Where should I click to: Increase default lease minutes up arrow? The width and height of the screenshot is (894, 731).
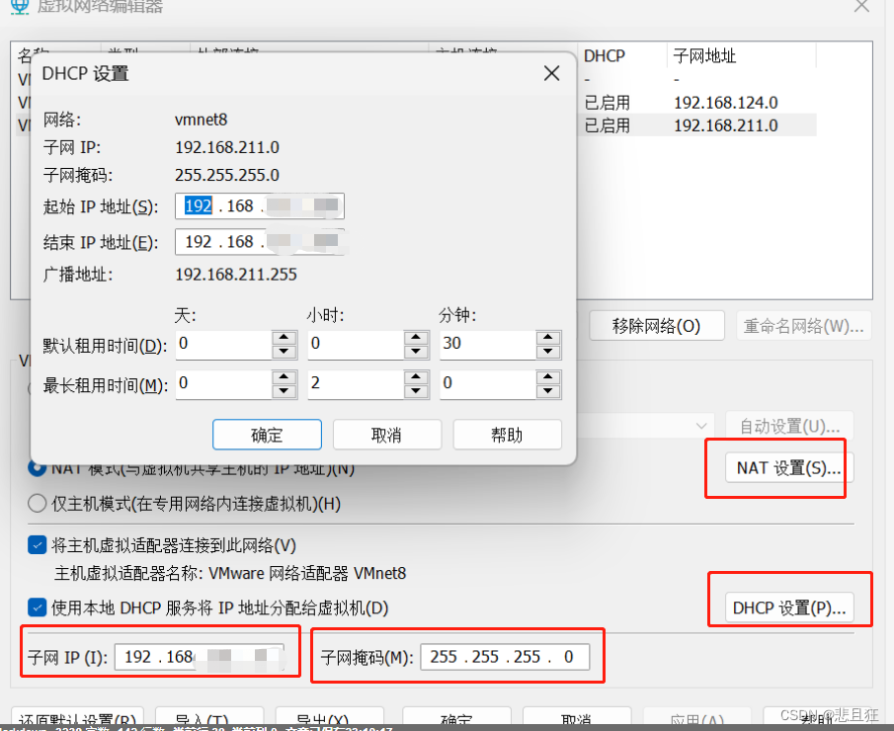click(548, 338)
